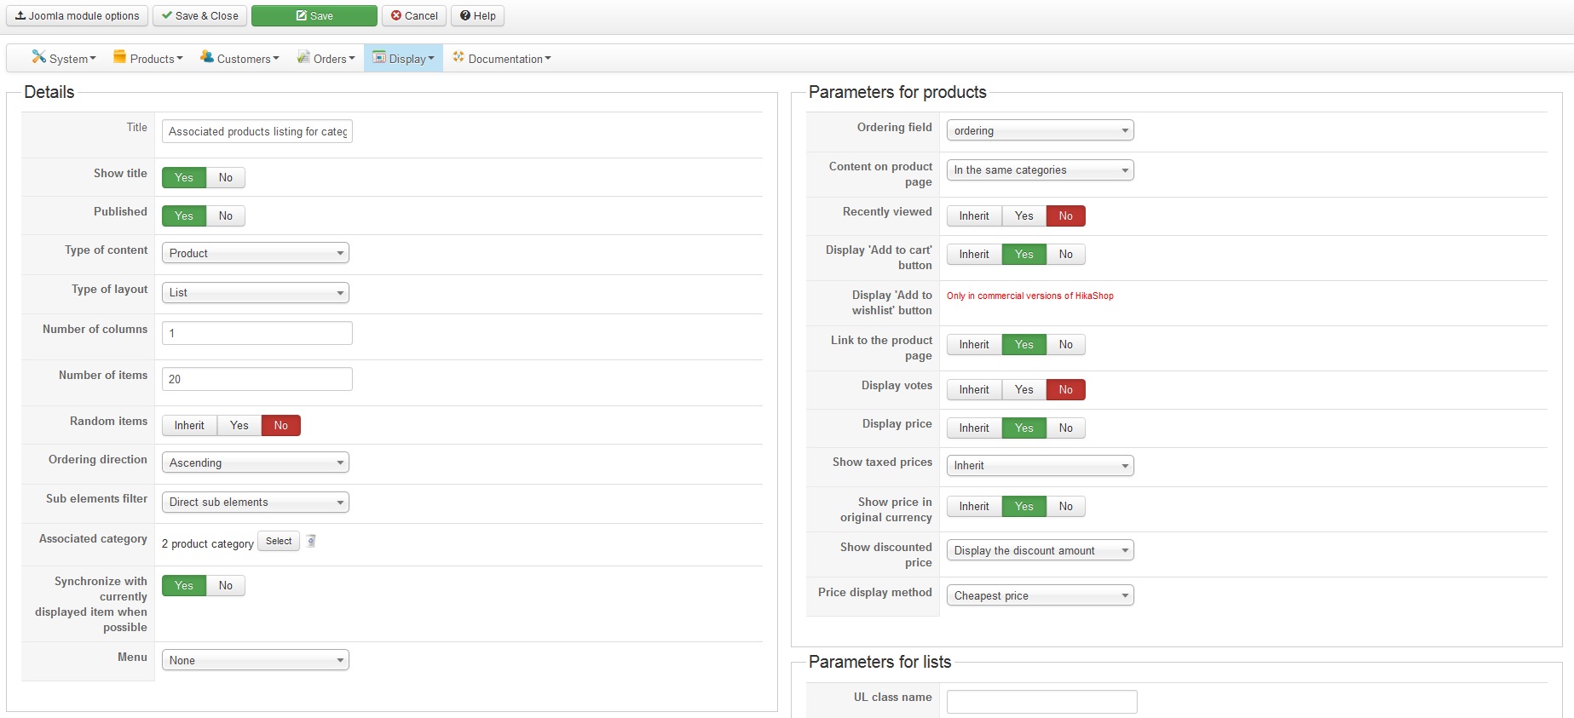The width and height of the screenshot is (1574, 718).
Task: Set Link to the product page to No
Action: (x=1066, y=344)
